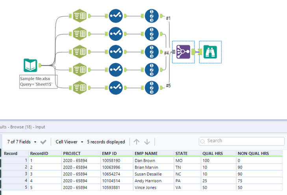Select the Table tool in the third row
The height and width of the screenshot is (195, 287).
click(x=80, y=52)
